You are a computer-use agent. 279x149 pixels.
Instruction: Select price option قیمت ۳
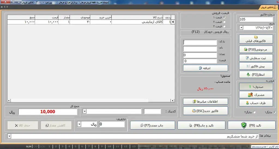pyautogui.click(x=224, y=26)
